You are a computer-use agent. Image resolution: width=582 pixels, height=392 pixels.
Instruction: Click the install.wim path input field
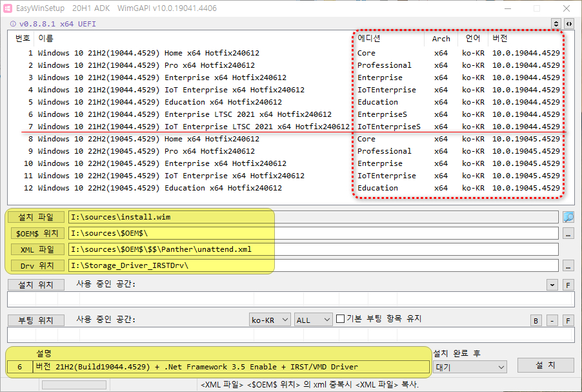pyautogui.click(x=314, y=217)
